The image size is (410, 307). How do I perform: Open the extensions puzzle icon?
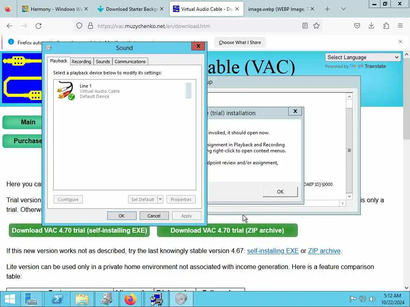[386, 26]
